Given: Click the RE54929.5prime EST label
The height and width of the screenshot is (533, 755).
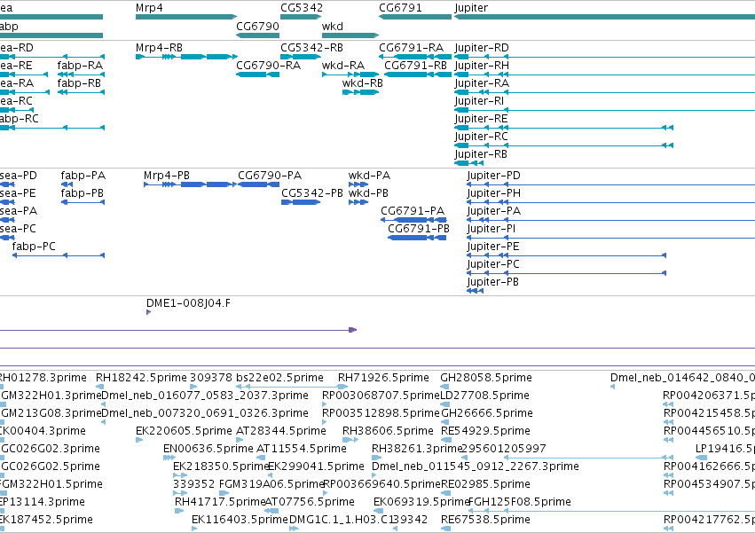Looking at the screenshot, I should (485, 431).
